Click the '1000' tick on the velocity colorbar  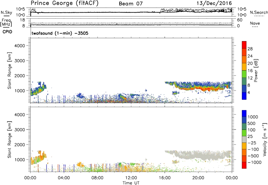click(x=253, y=117)
